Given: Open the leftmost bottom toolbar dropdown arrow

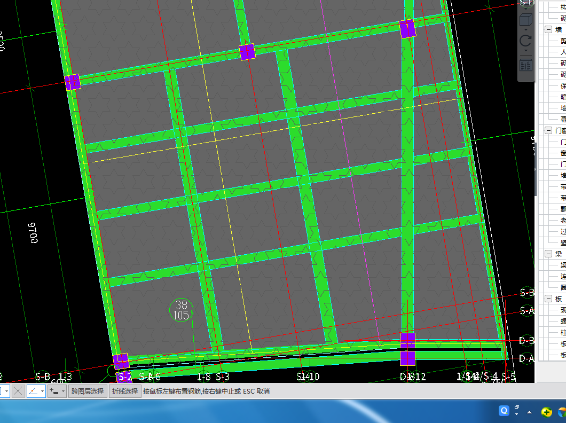Looking at the screenshot, I should pos(6,391).
